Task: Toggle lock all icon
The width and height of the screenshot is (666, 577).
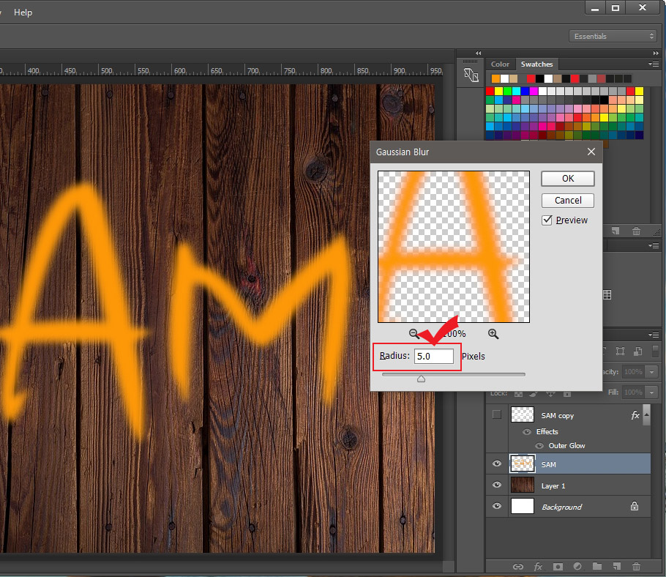Action: click(x=567, y=394)
